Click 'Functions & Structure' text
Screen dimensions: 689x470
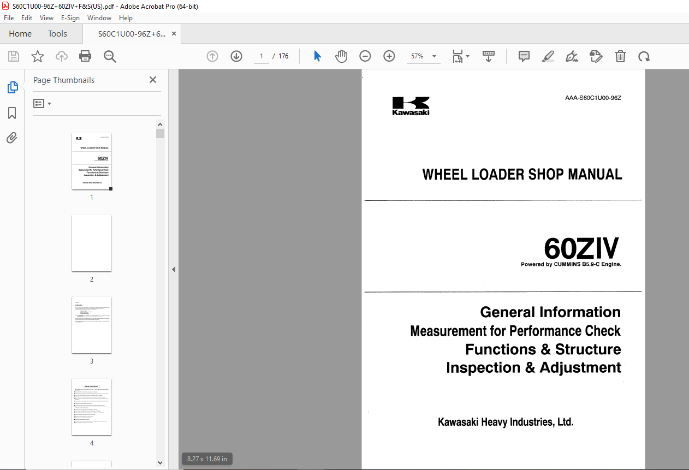coord(543,349)
